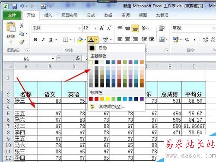Switch to the 公式 Formulas tab

point(91,15)
